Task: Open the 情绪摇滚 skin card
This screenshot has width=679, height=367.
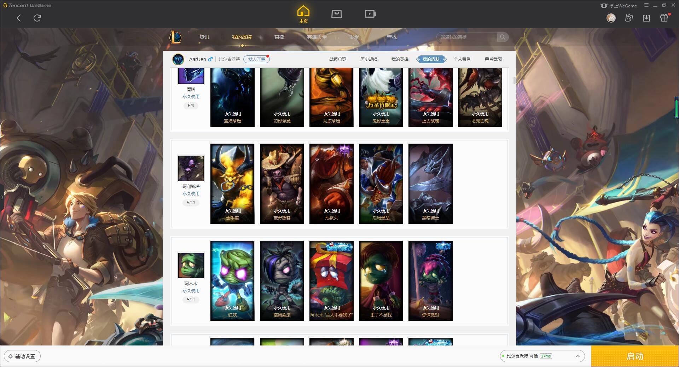Action: [282, 281]
